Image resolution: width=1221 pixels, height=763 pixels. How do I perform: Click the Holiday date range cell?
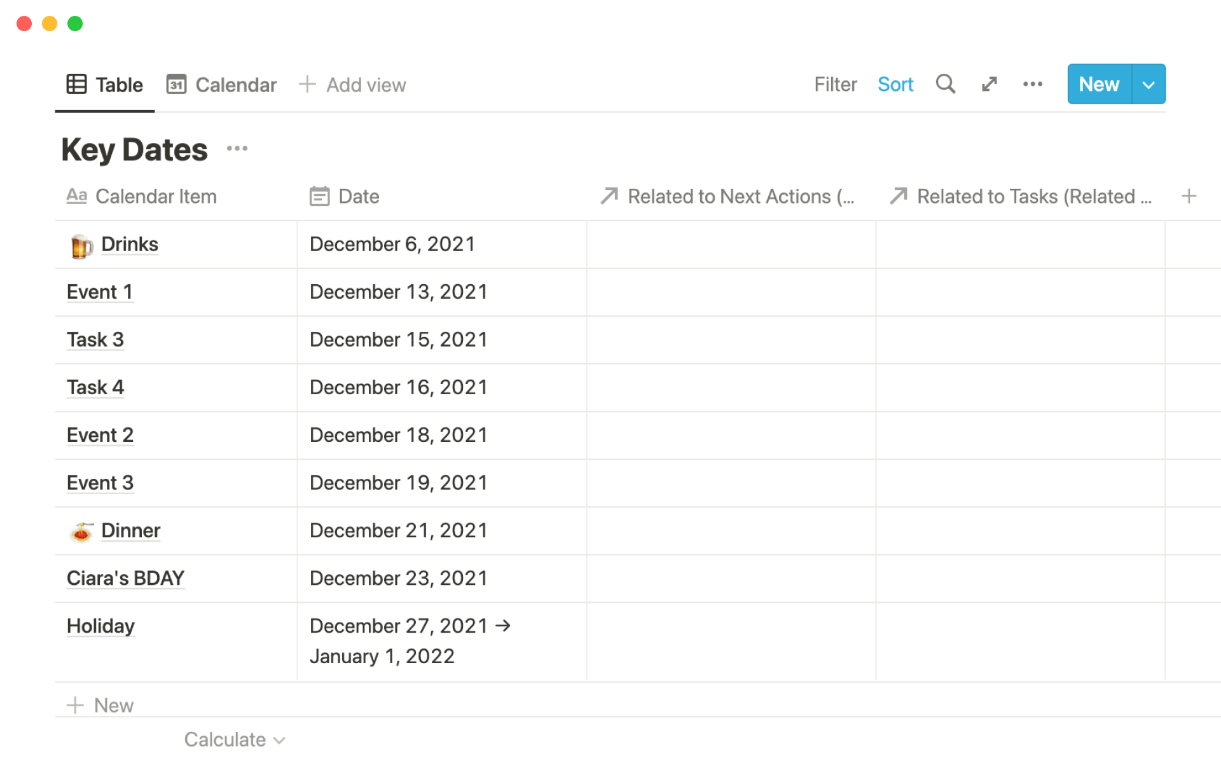coord(410,641)
